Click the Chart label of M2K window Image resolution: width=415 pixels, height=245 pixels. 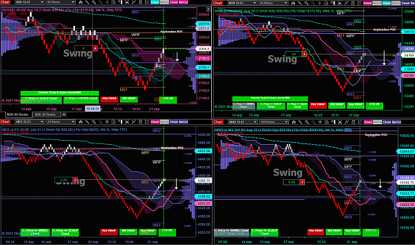coord(5,2)
